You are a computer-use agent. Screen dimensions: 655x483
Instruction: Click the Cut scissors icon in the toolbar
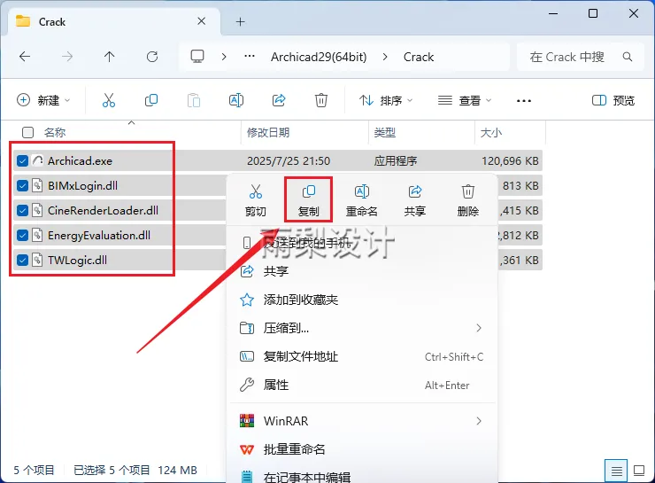[109, 100]
